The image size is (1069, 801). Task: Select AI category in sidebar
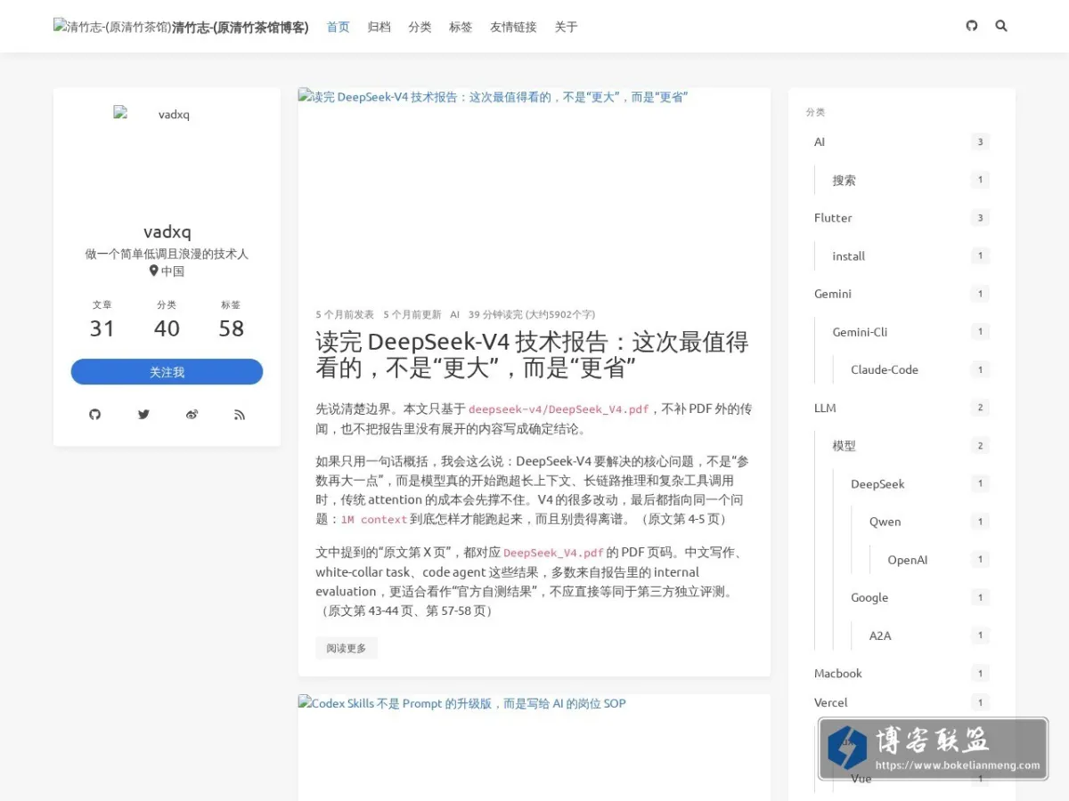pyautogui.click(x=902, y=142)
